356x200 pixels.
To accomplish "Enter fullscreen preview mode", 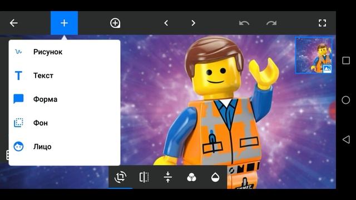I will click(323, 23).
